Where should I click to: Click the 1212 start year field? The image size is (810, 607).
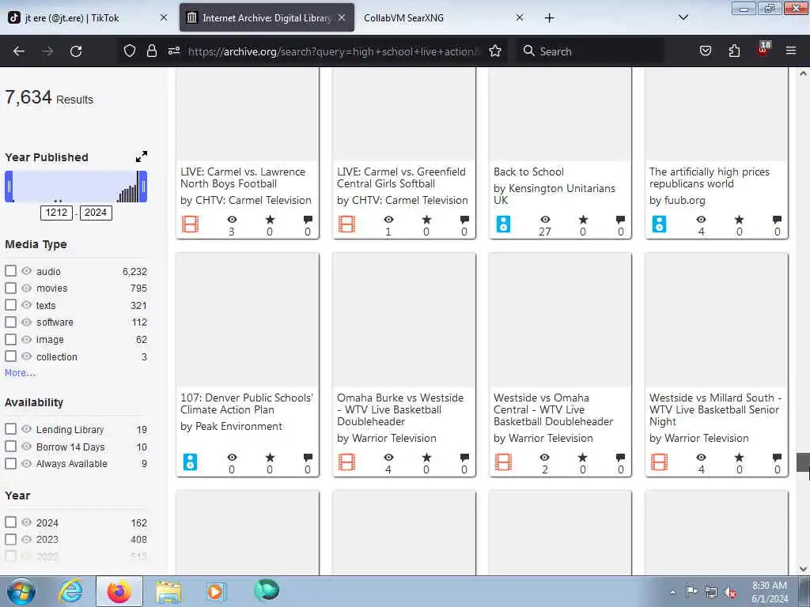click(56, 213)
